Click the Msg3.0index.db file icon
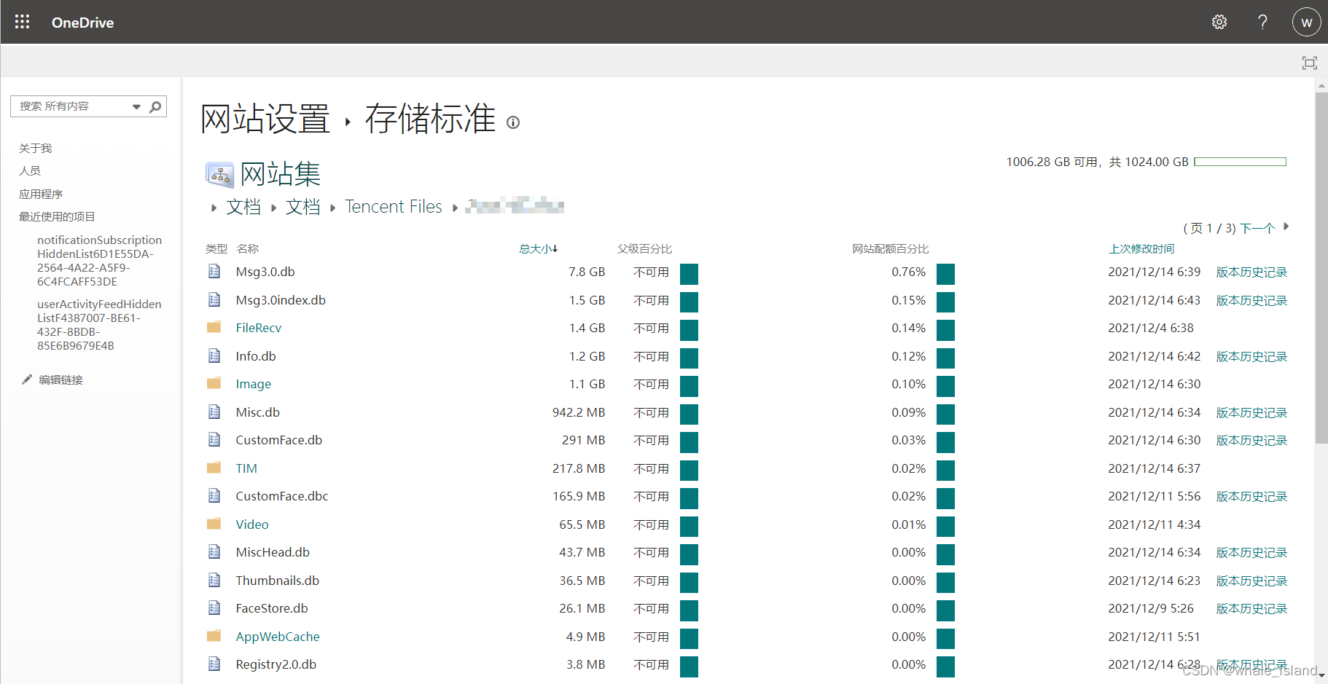The image size is (1328, 684). [214, 299]
